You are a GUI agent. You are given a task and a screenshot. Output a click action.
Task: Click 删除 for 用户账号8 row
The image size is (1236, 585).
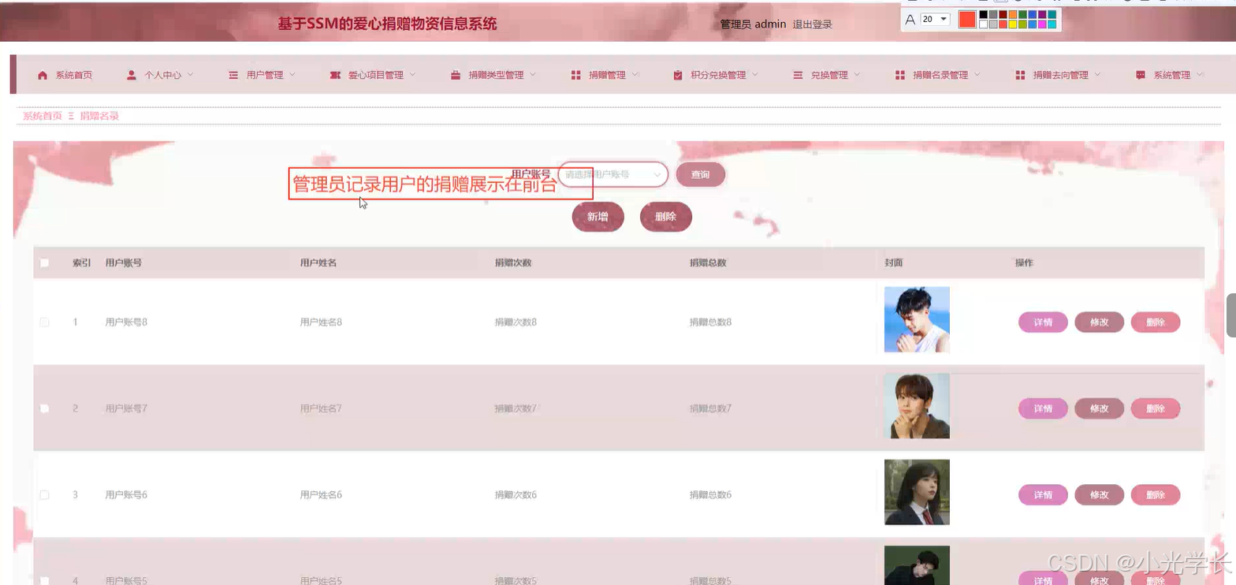pos(1156,322)
